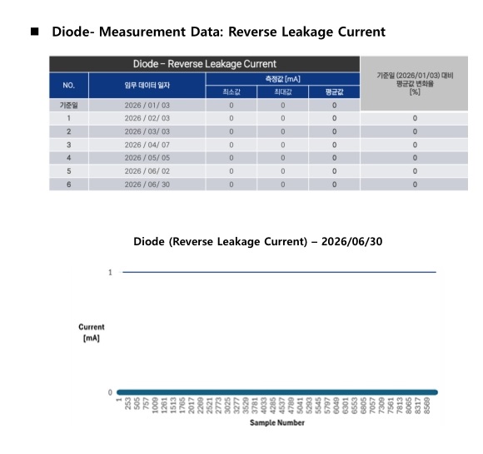Click the chart title 'Diode (Reverse Leakage Current) – 2026/06/30'
Image resolution: width=483 pixels, height=454 pixels.
[x=258, y=241]
